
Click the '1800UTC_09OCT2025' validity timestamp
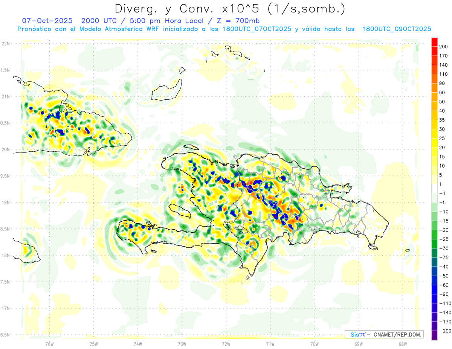(x=396, y=29)
